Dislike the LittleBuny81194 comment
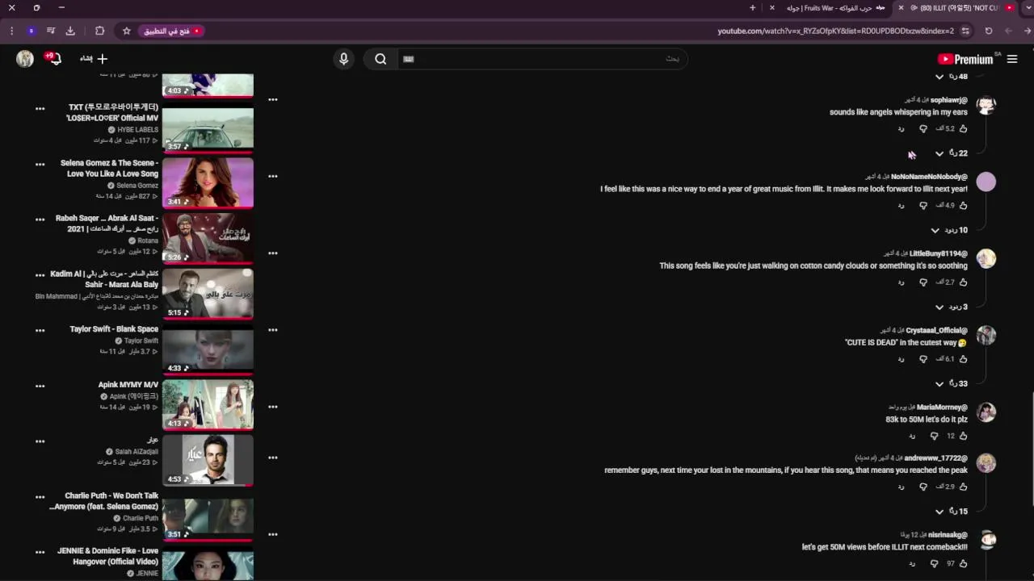The image size is (1034, 581). [x=923, y=282]
